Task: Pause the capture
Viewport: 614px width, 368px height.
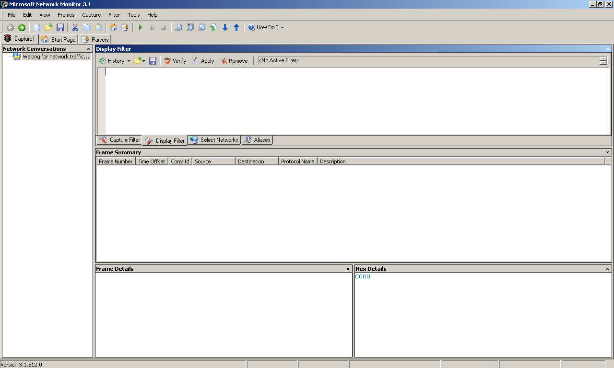Action: tap(152, 28)
